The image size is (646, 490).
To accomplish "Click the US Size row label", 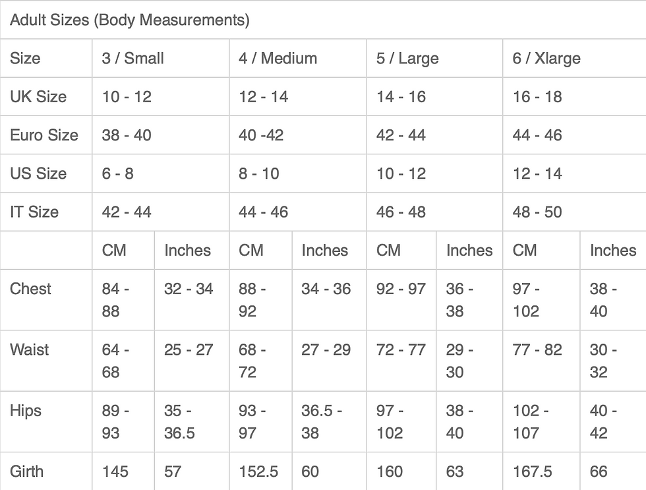I will (x=38, y=173).
